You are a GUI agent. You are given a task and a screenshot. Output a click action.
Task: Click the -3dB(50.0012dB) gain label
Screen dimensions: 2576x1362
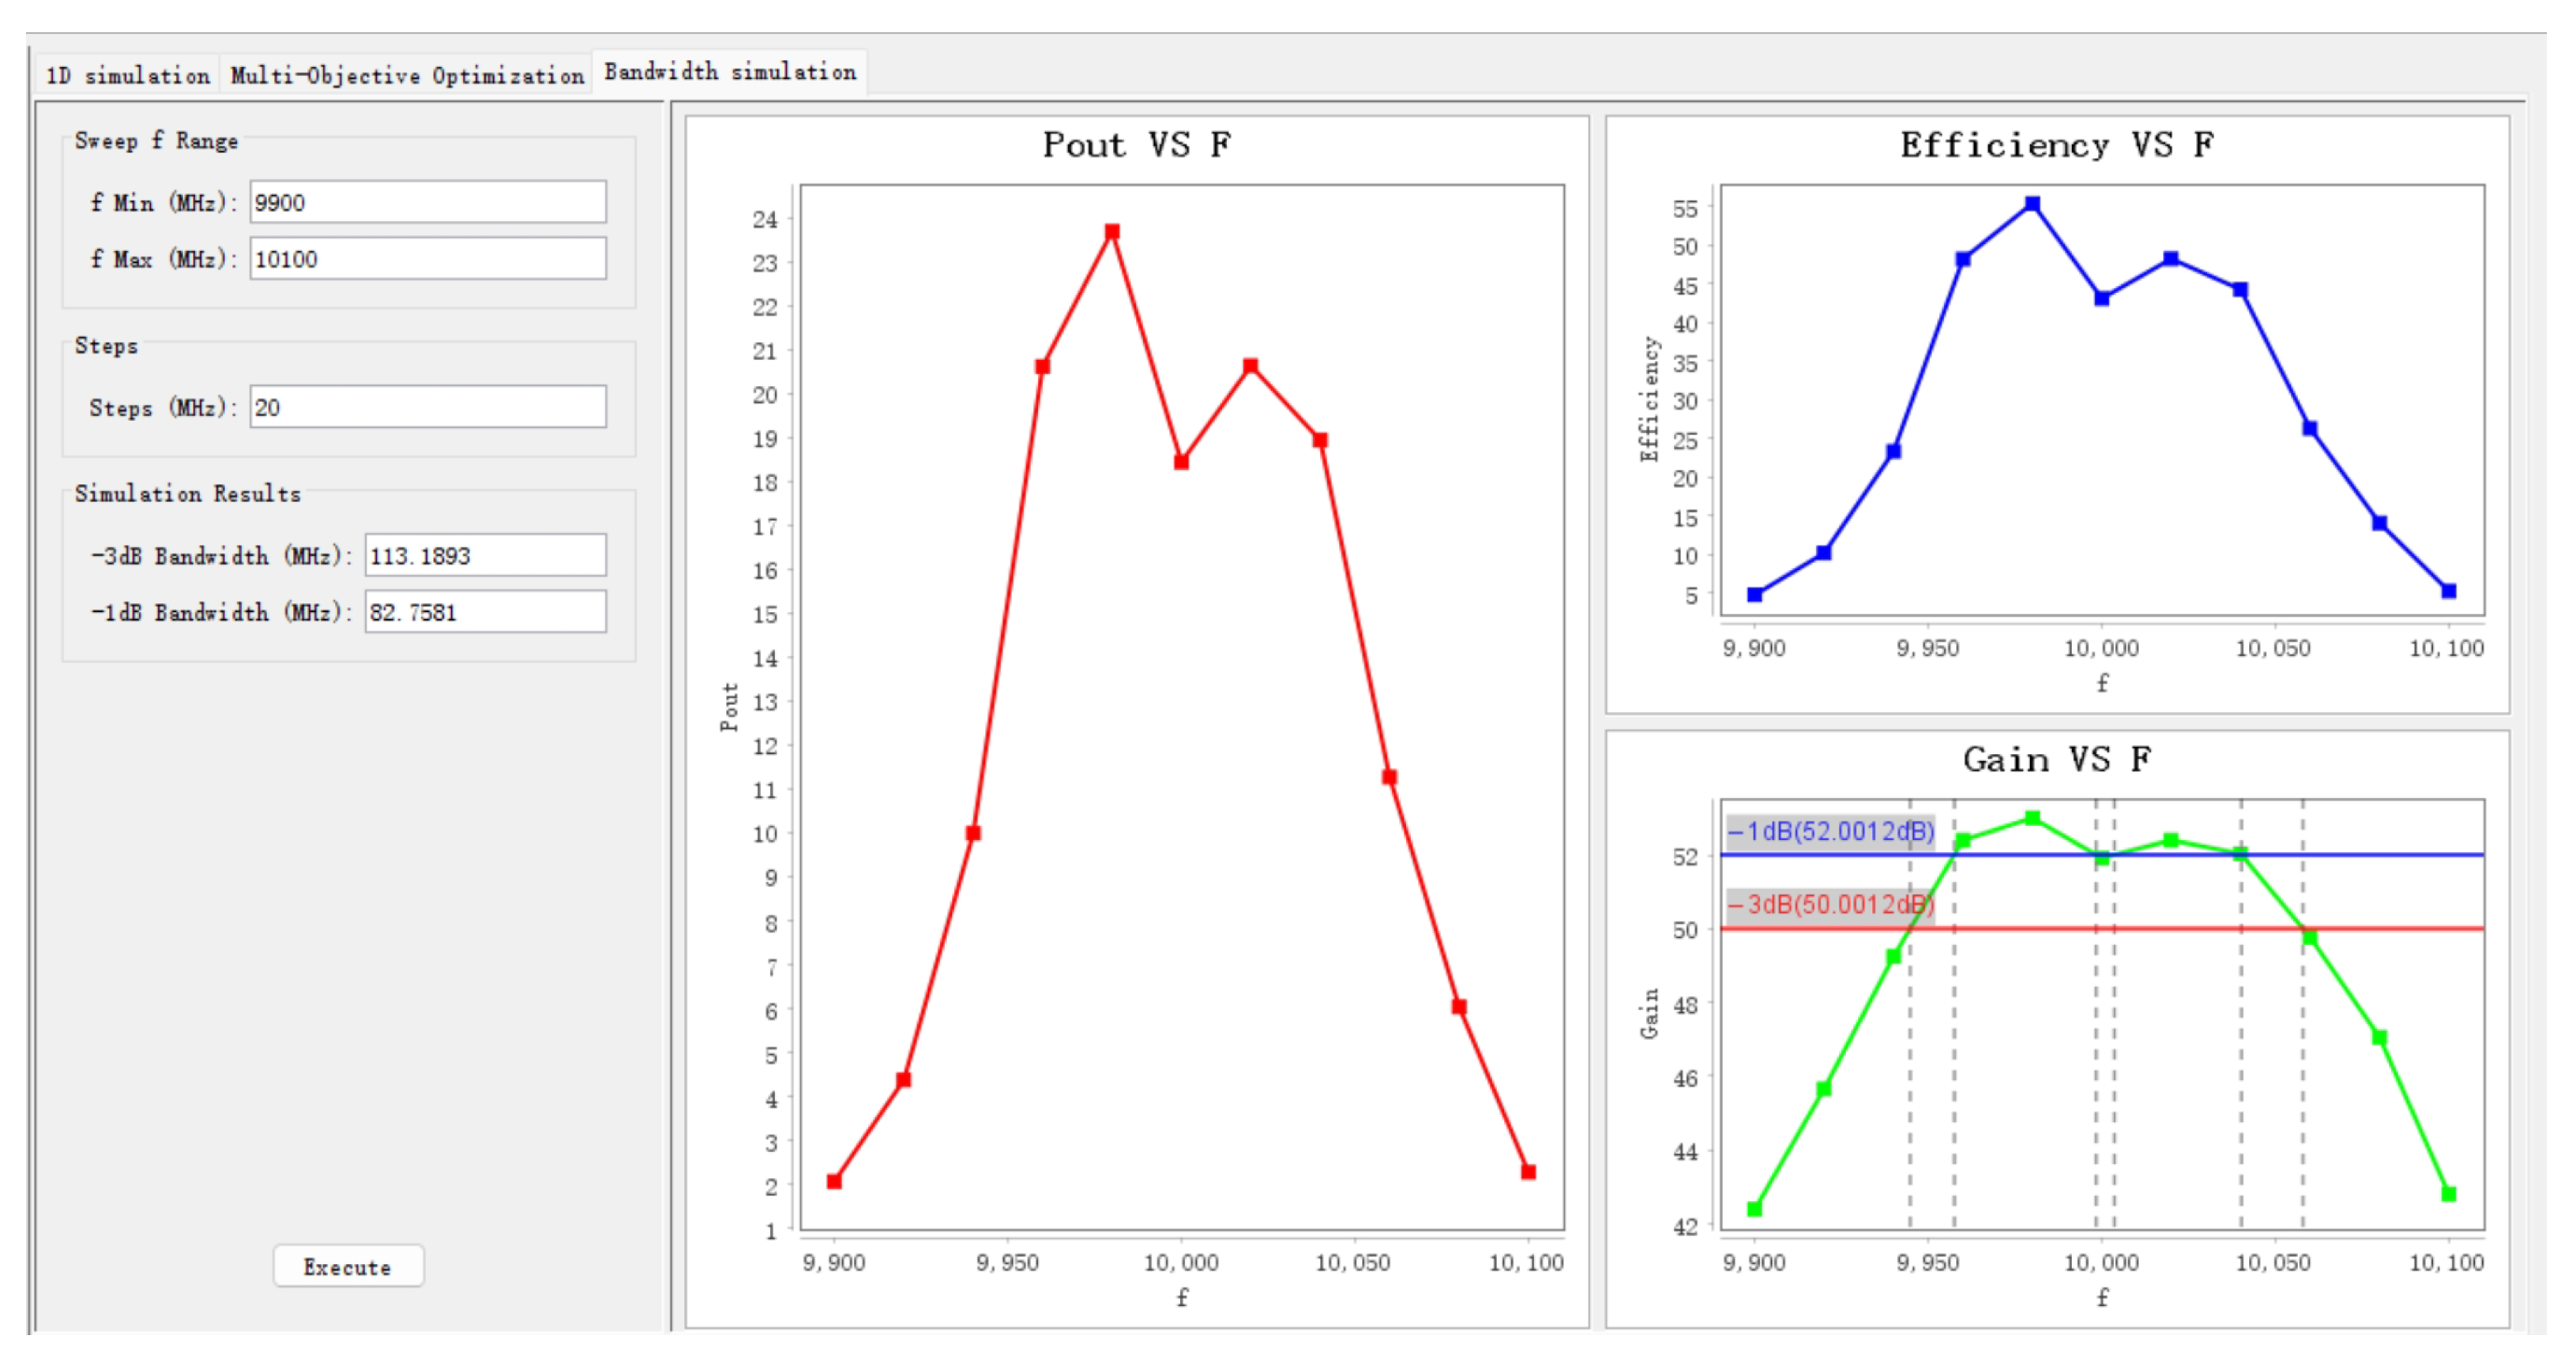(1829, 906)
